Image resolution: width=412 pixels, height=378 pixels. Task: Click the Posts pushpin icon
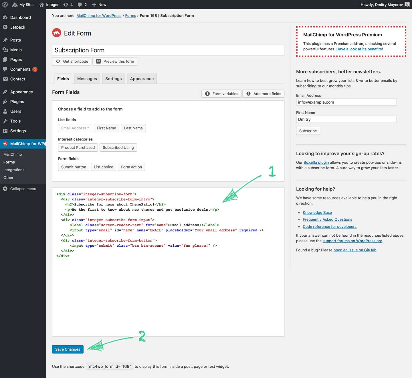pos(5,40)
